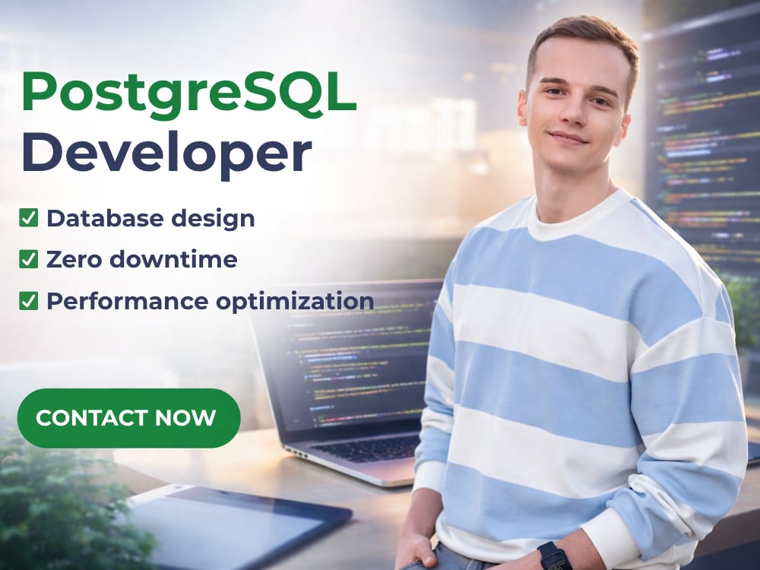The image size is (760, 570).
Task: Toggle the Zero downtime checkbox
Action: pyautogui.click(x=29, y=259)
